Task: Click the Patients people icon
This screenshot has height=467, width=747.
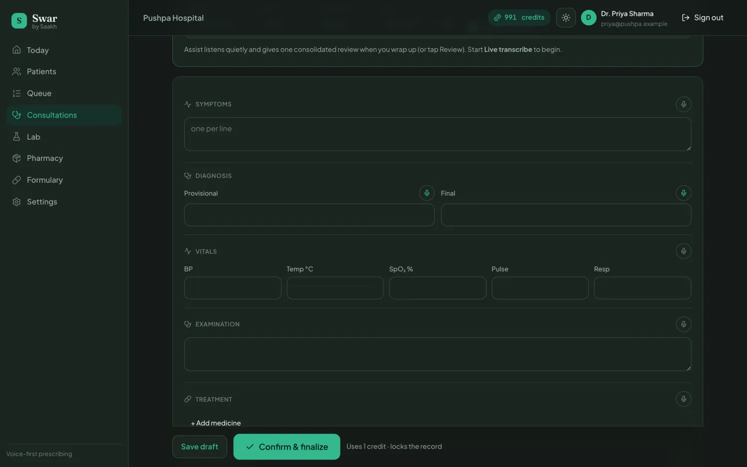Action: [16, 72]
